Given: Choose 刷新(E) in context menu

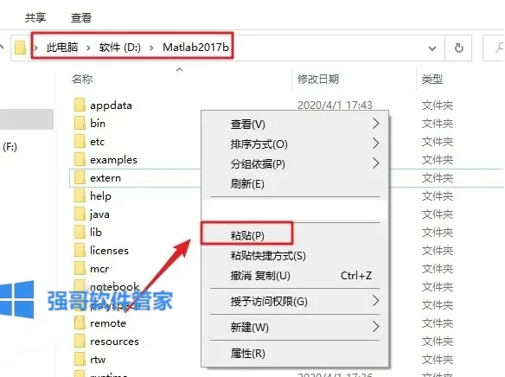Looking at the screenshot, I should click(295, 184).
